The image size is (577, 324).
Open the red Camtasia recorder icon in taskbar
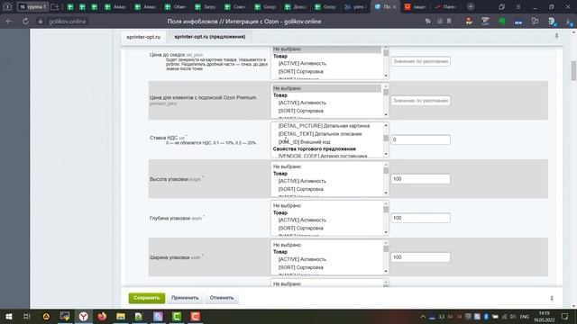point(195,316)
